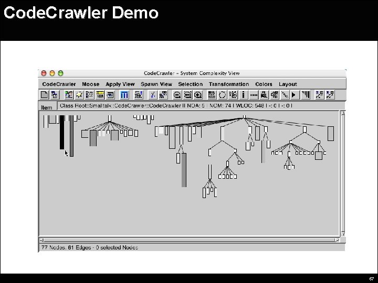Click the horizontal scrollbar left arrow
Screen dimensions: 378x283
[42, 240]
